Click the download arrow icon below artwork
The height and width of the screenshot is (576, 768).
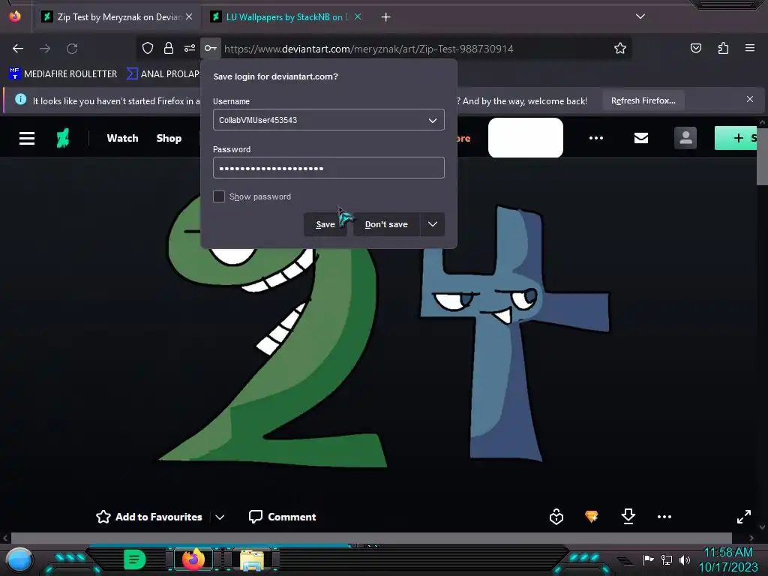coord(628,516)
